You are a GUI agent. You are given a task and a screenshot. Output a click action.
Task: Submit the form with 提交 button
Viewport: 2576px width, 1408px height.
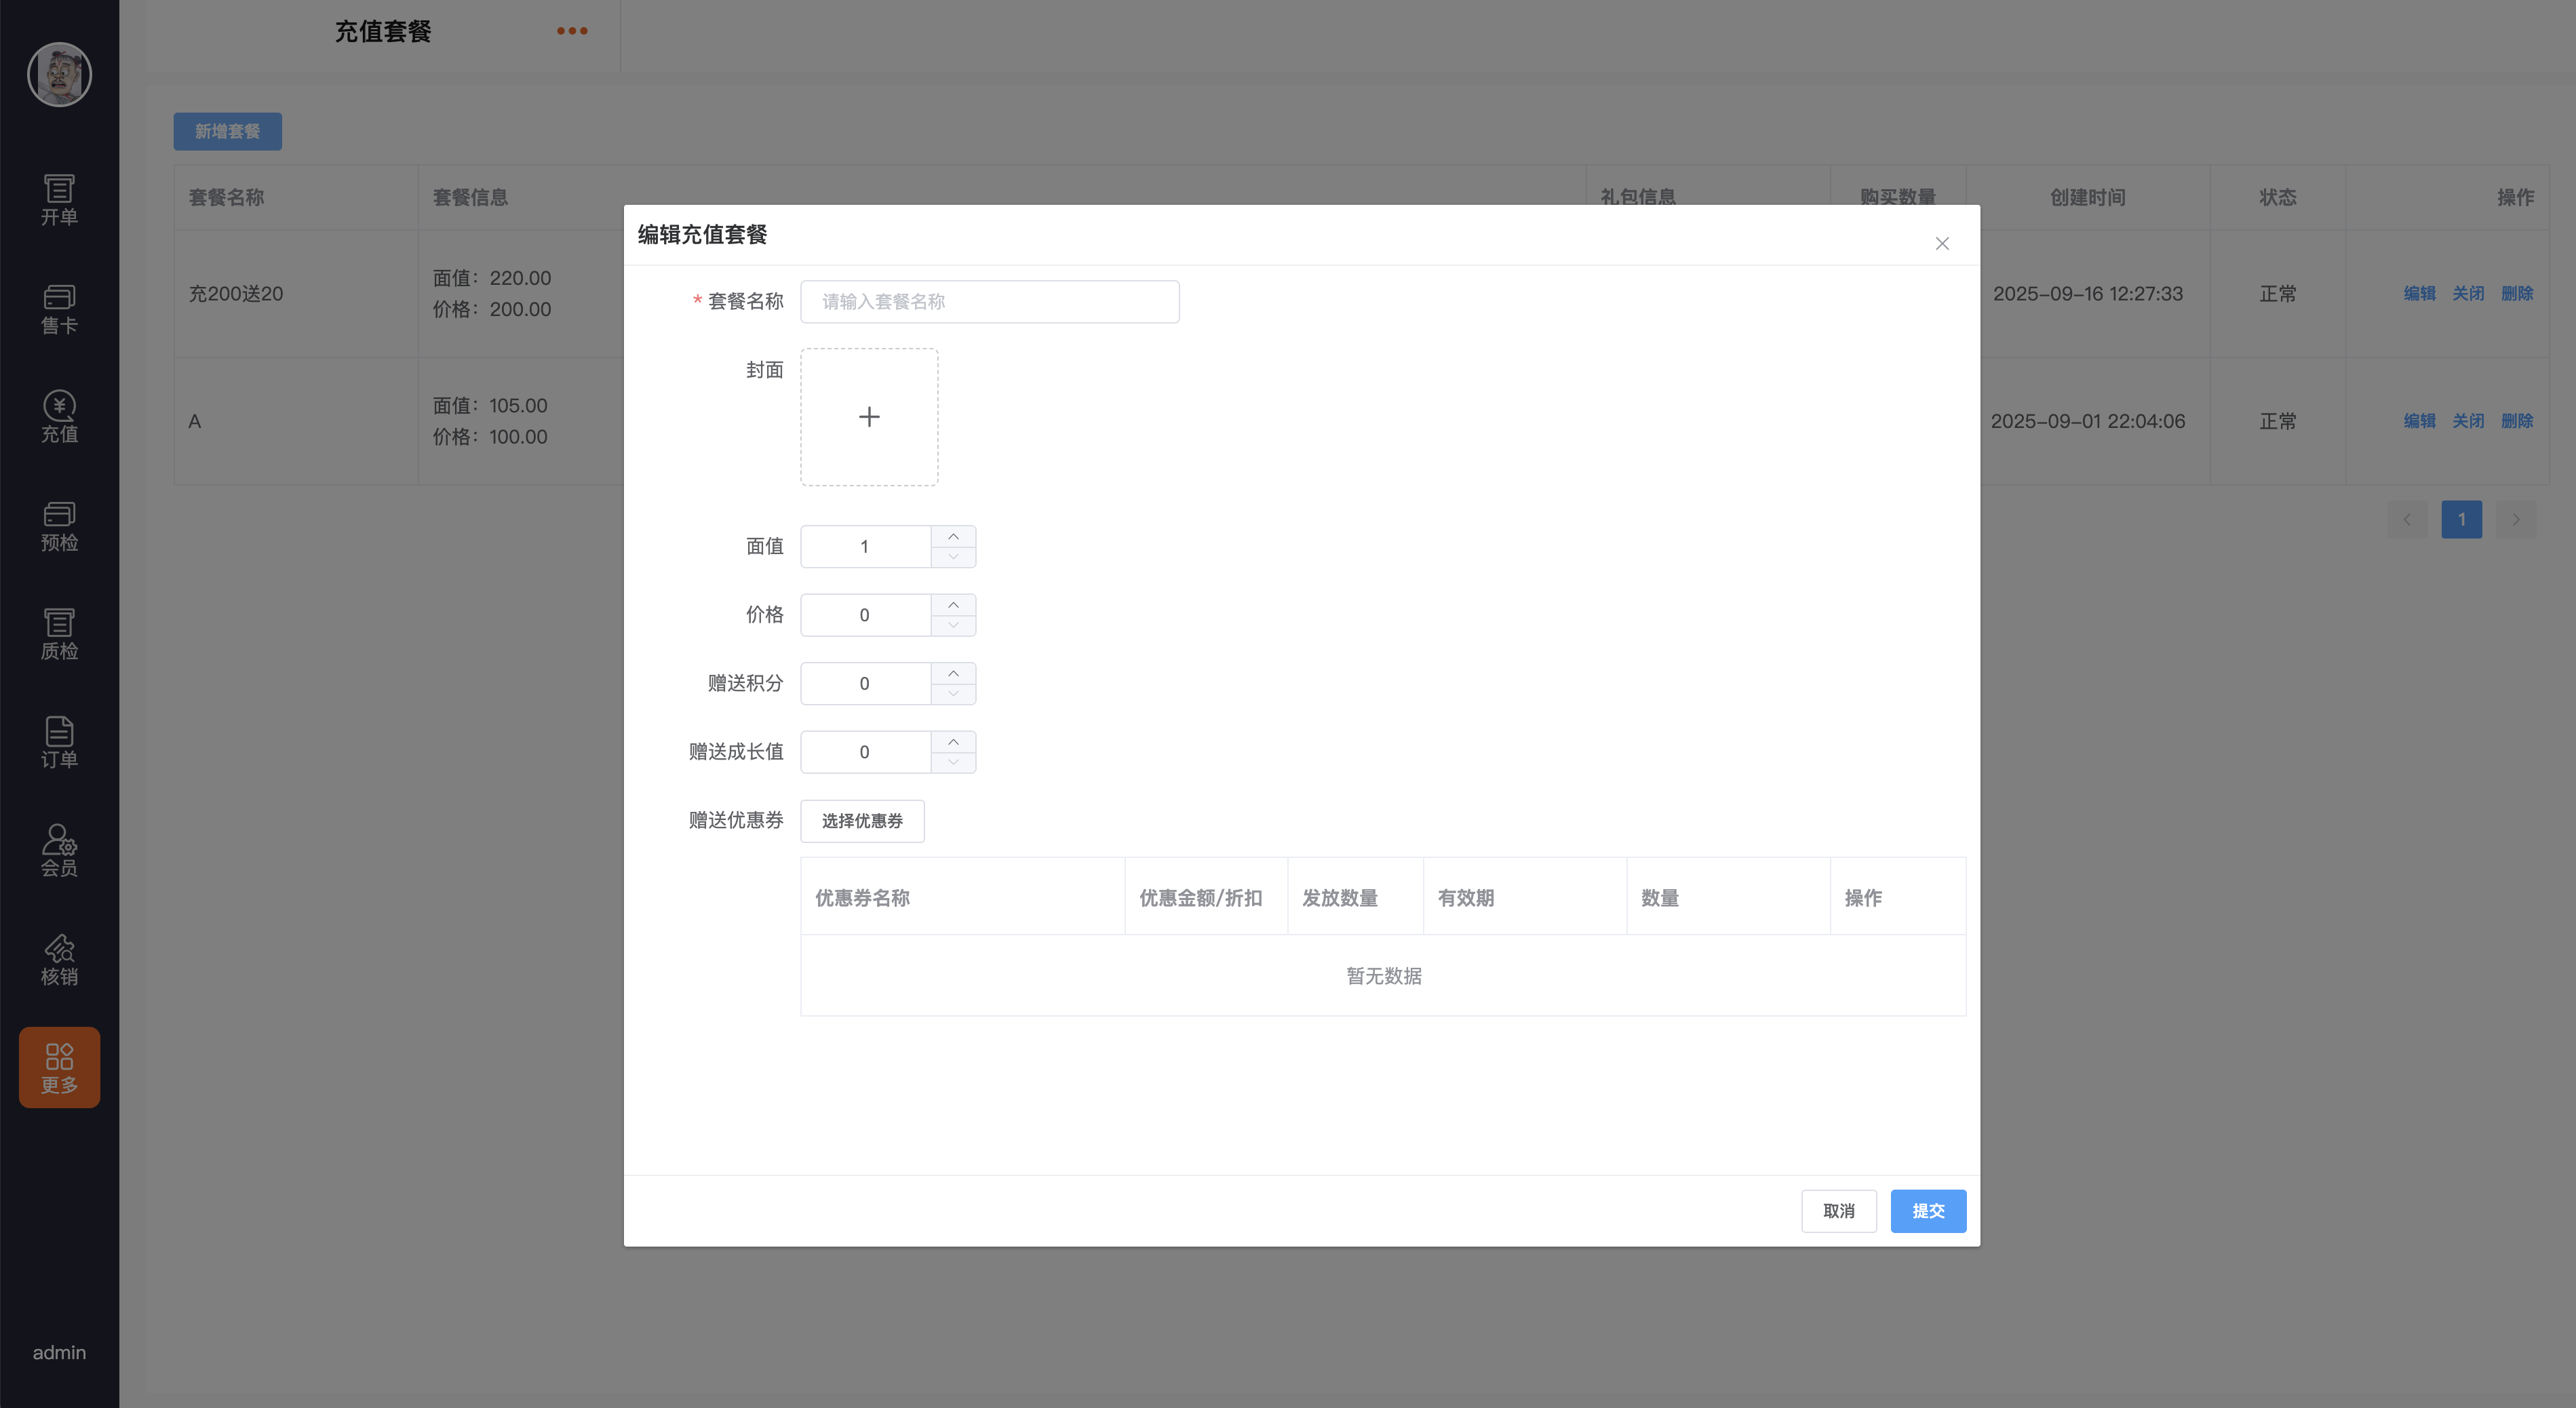click(1927, 1211)
